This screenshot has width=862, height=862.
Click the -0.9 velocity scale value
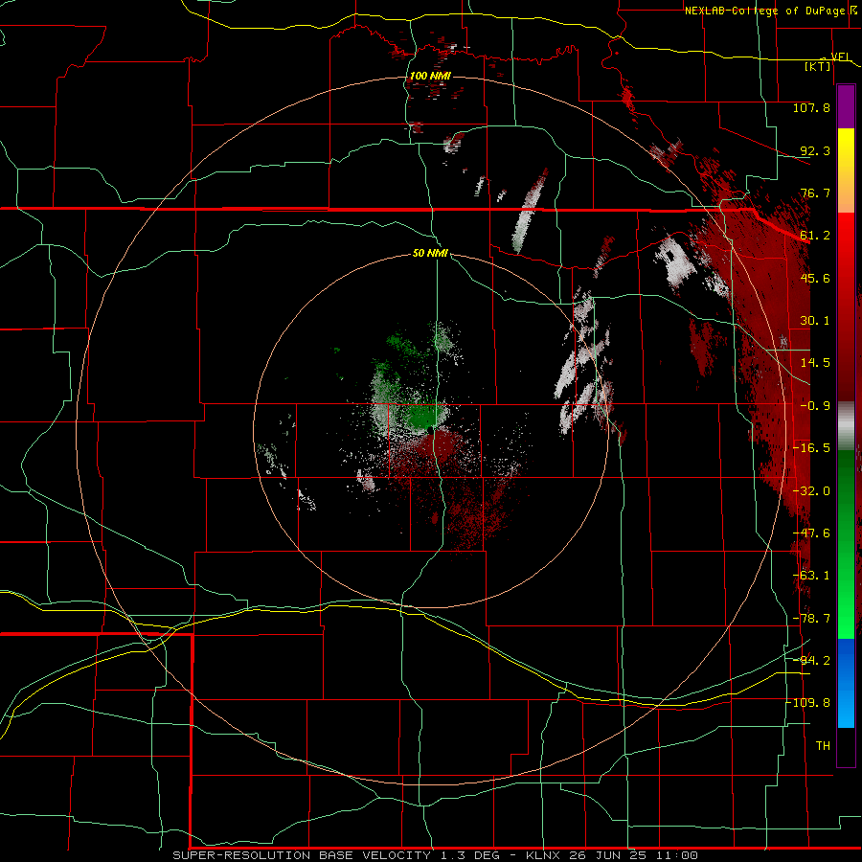pos(815,406)
